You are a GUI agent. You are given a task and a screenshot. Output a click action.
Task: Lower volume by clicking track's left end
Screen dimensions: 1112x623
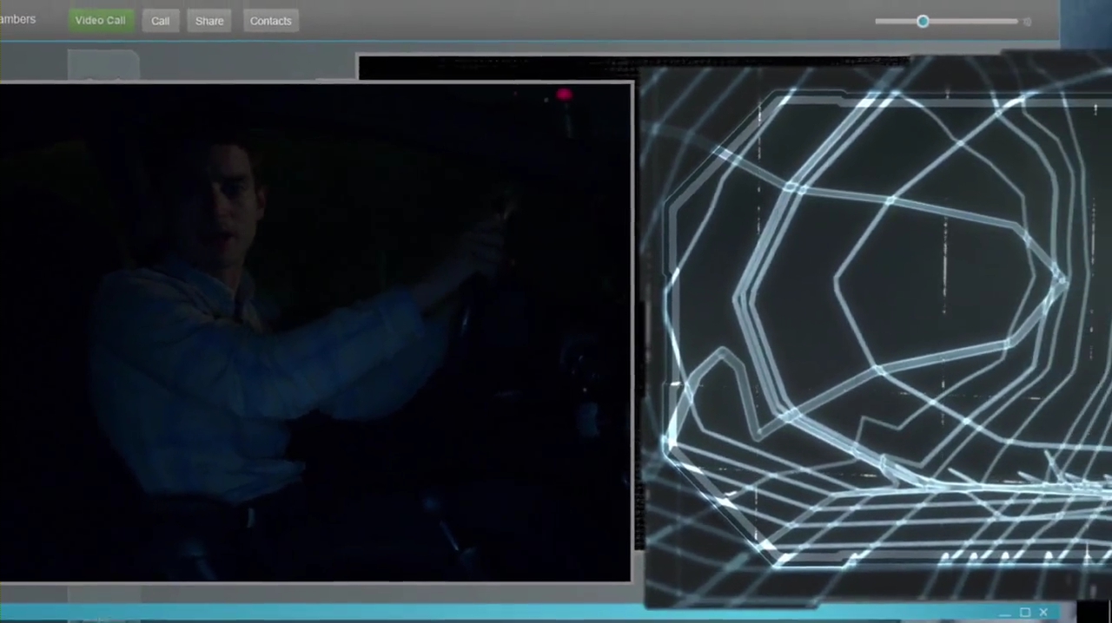tap(882, 21)
